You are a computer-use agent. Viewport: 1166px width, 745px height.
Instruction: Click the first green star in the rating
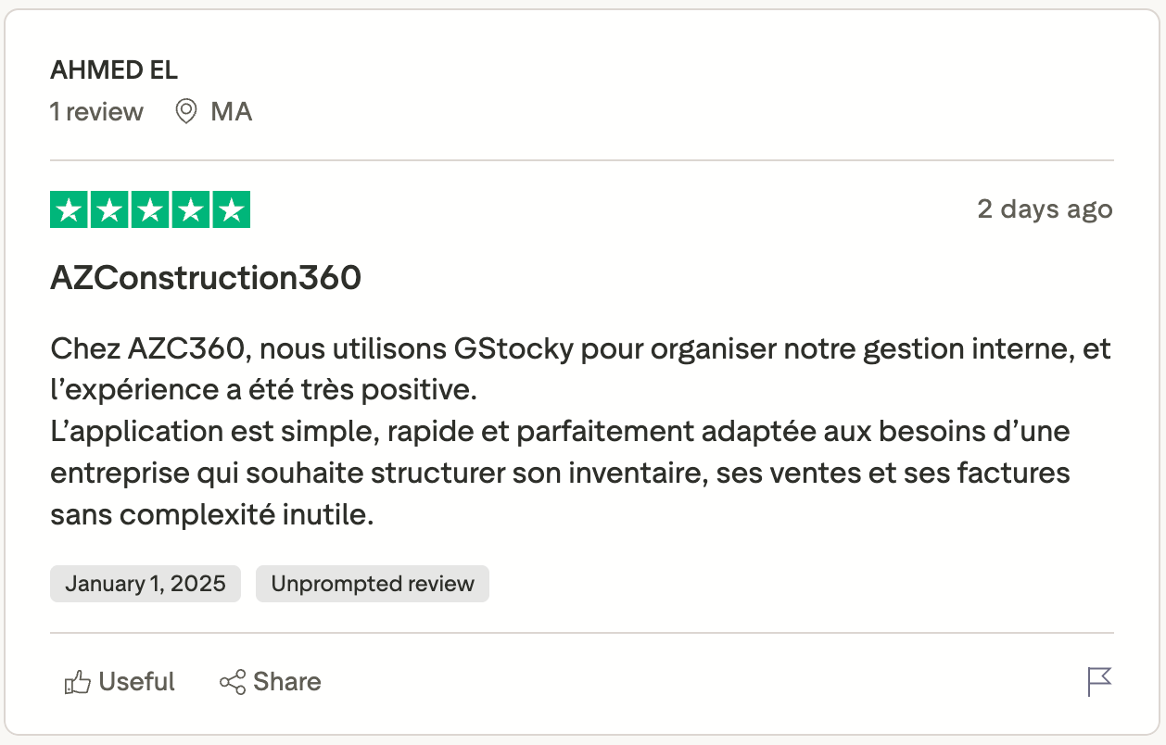point(67,209)
